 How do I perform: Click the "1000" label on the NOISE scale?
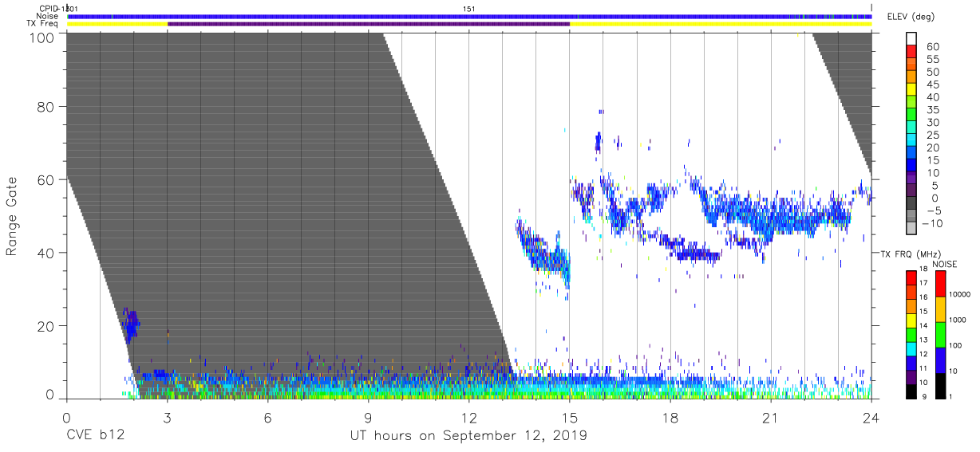pos(956,319)
